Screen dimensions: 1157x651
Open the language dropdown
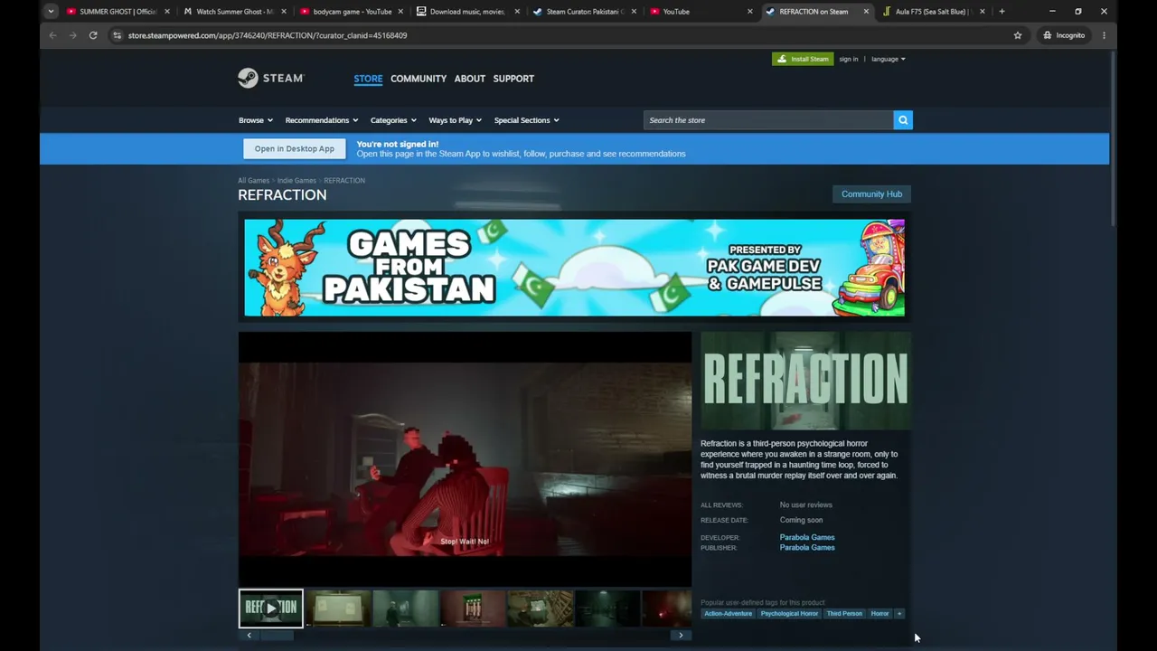[889, 59]
